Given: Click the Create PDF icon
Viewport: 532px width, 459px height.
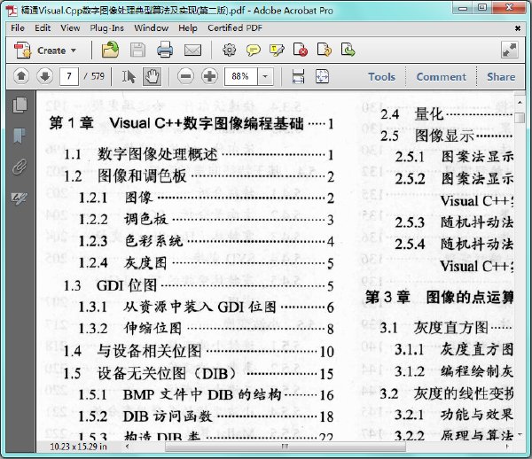Looking at the screenshot, I should [22, 51].
